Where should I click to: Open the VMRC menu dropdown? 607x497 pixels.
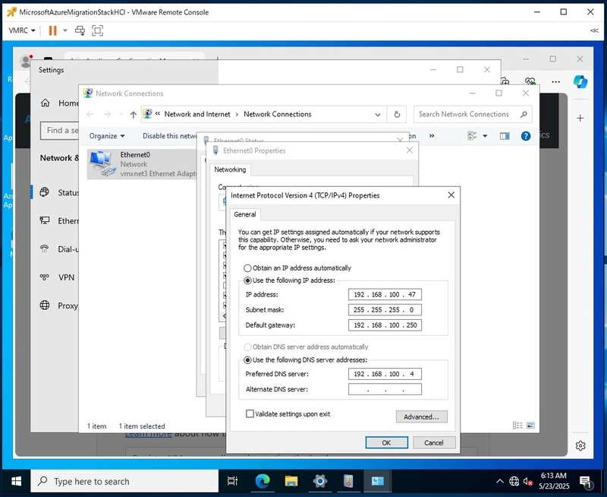coord(22,30)
